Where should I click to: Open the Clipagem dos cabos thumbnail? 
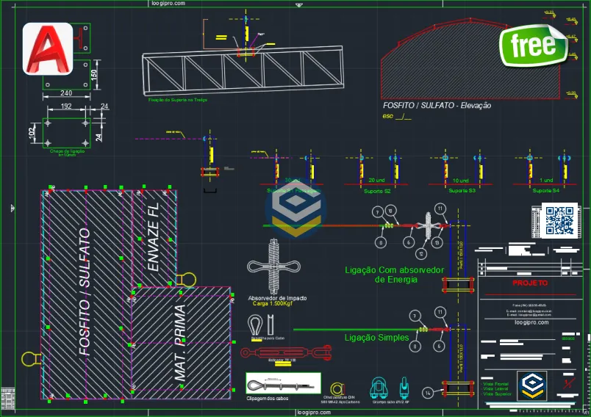tap(283, 383)
